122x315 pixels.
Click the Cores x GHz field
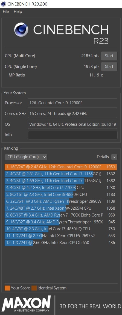(72, 114)
